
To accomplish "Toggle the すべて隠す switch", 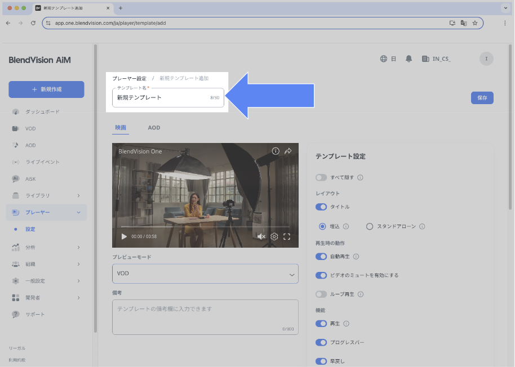I will [x=321, y=177].
